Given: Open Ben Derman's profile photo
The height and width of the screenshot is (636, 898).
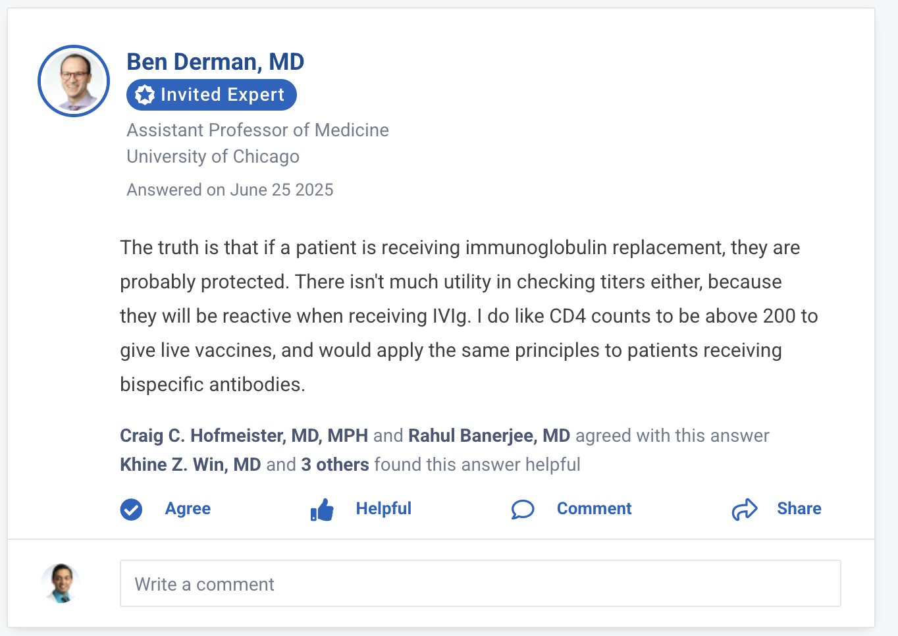Looking at the screenshot, I should pyautogui.click(x=74, y=81).
